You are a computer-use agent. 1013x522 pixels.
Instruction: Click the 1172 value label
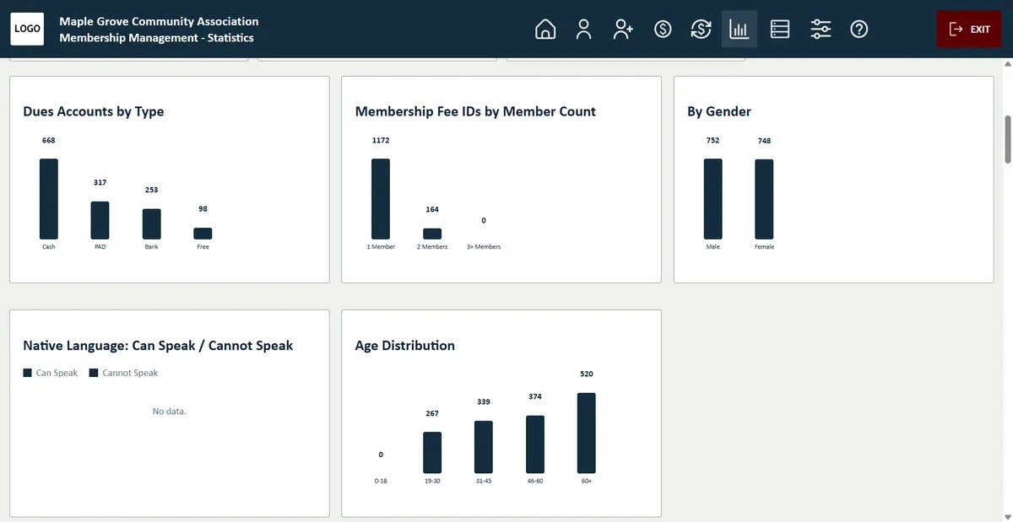tap(381, 141)
